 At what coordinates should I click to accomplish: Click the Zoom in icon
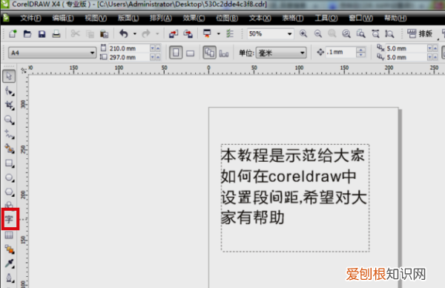(303, 34)
